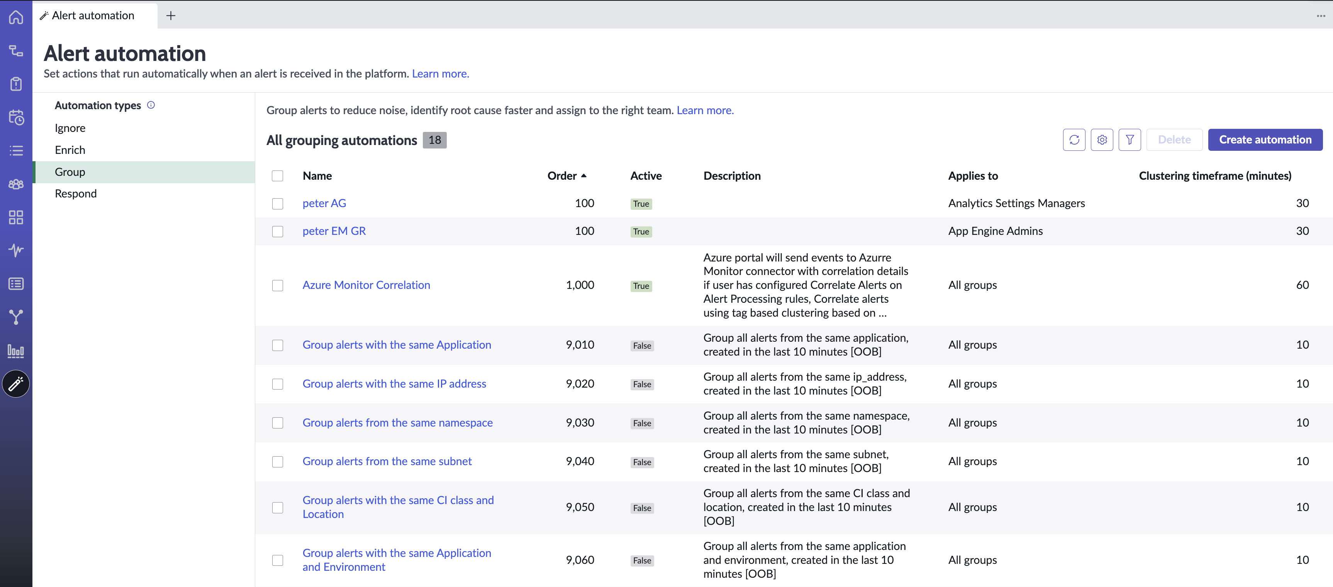This screenshot has width=1333, height=587.
Task: Check the CI class and Location checkbox
Action: click(x=278, y=508)
